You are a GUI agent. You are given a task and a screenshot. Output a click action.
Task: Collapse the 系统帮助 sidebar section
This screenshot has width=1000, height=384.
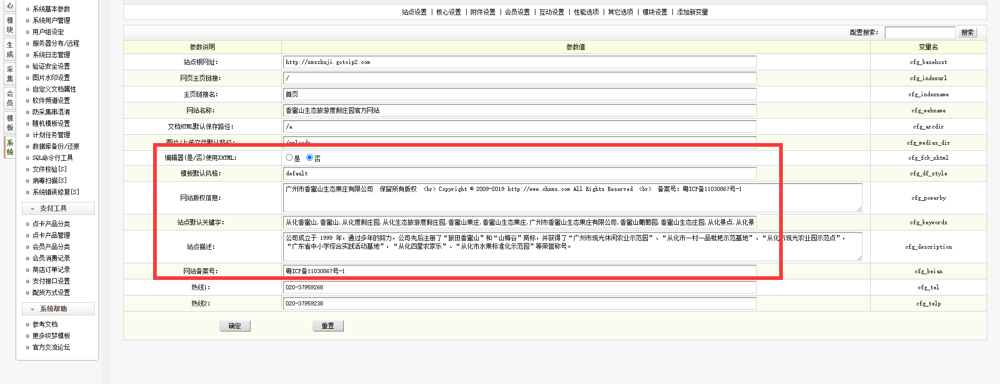58,309
